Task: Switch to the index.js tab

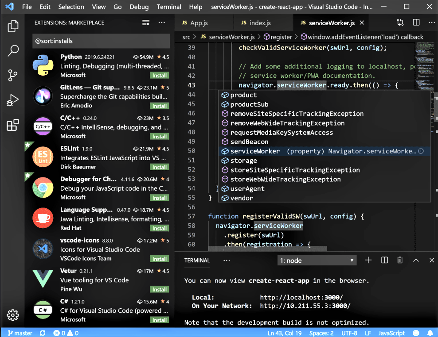Action: coord(263,23)
